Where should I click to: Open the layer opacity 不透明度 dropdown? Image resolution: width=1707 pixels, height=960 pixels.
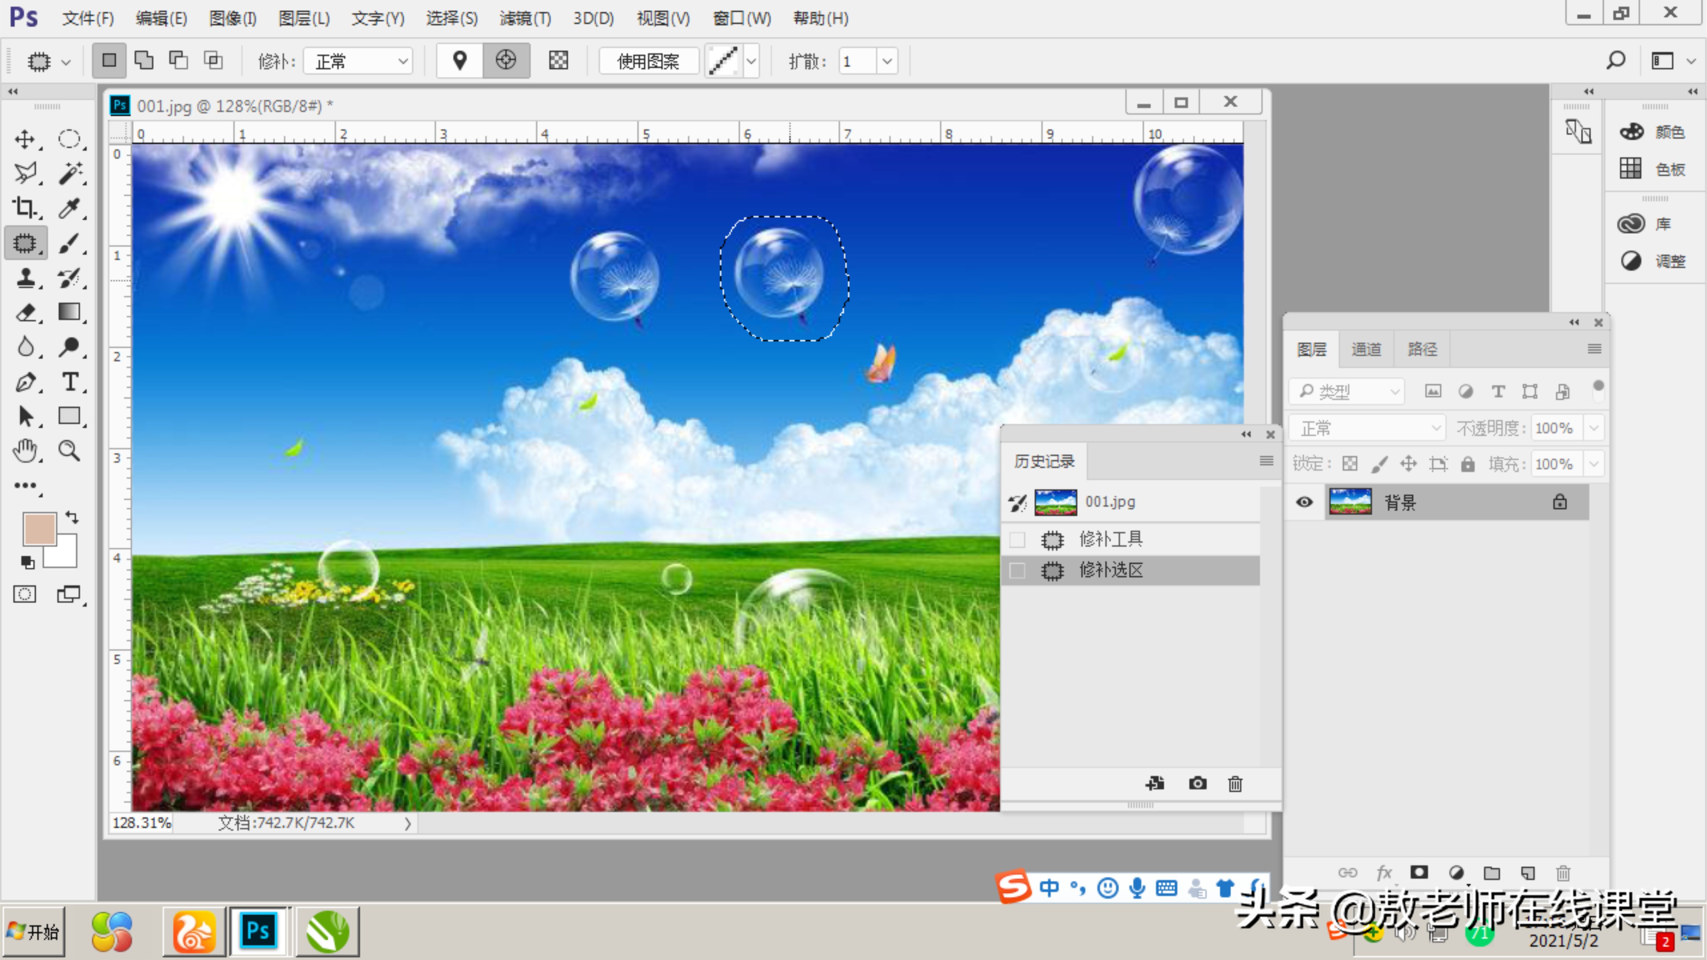[x=1594, y=428]
